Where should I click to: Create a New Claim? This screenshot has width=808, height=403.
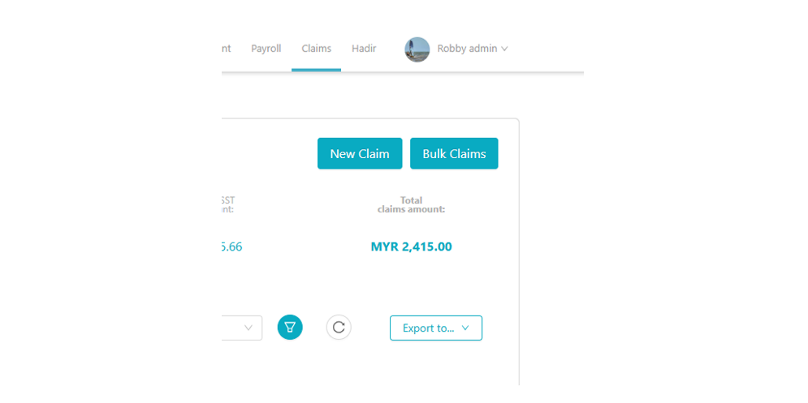(360, 154)
